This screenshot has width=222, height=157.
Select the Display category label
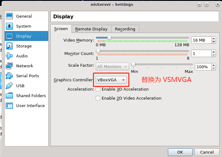point(24,36)
